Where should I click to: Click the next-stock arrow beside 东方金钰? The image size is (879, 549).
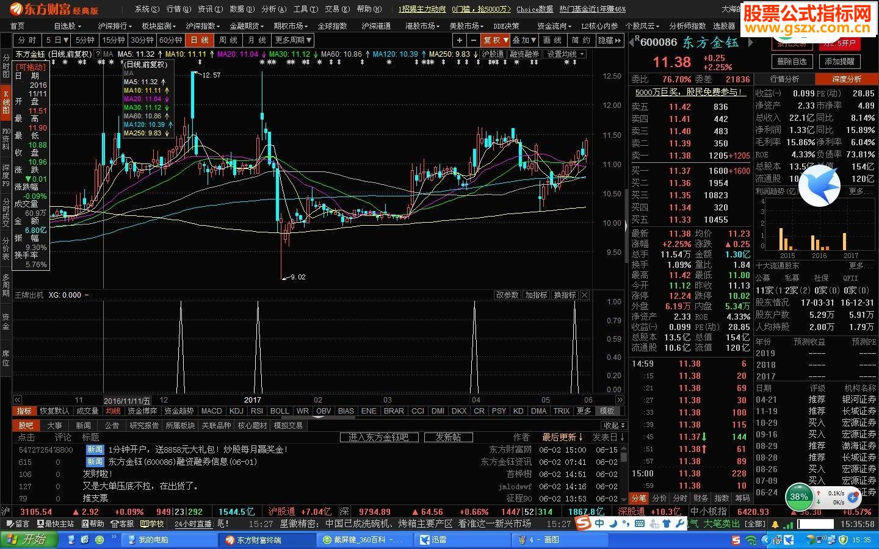coord(750,43)
